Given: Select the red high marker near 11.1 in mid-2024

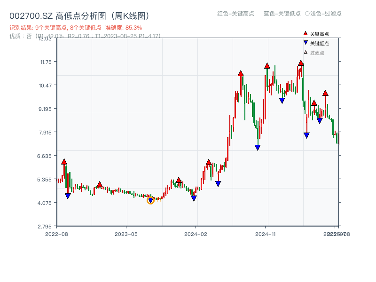Looking at the screenshot, I should 241,73.
